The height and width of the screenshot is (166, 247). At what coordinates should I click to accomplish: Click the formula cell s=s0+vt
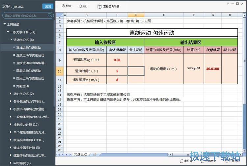pyautogui.click(x=194, y=69)
